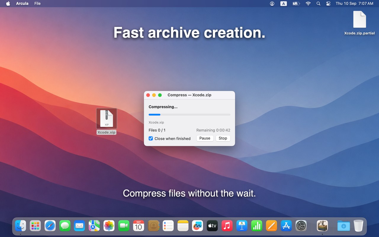379x237 pixels.
Task: Select the Xcode.zip.partial file icon
Action: pyautogui.click(x=359, y=20)
